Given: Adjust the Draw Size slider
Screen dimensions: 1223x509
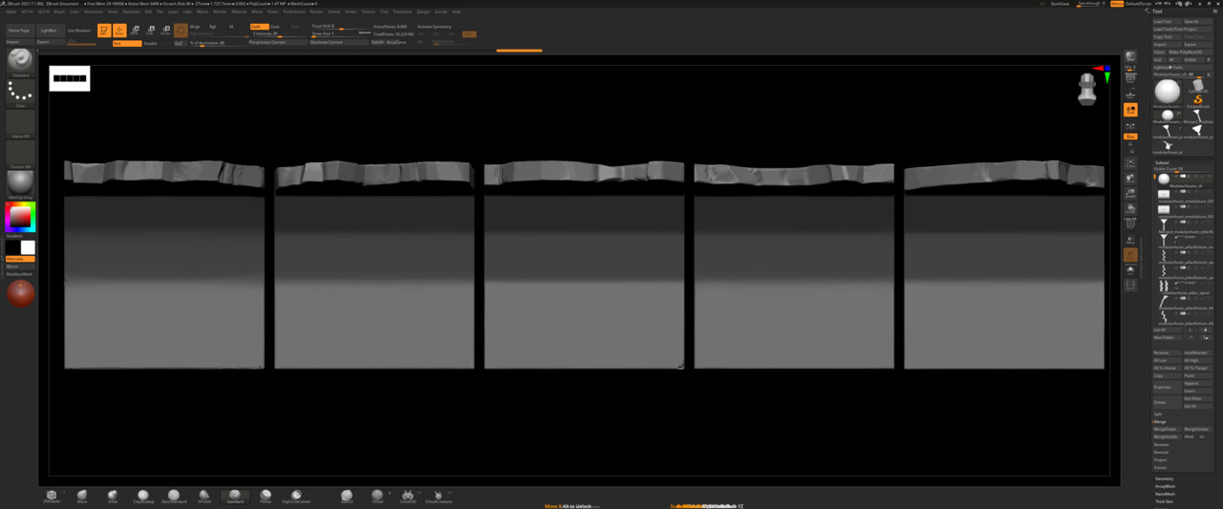Looking at the screenshot, I should click(341, 34).
